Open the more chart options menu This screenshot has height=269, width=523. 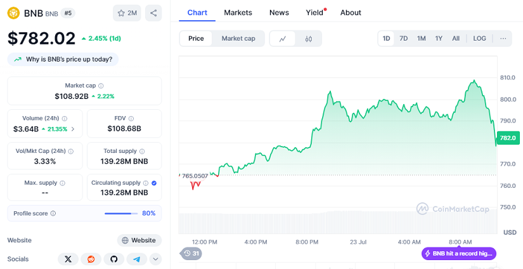click(503, 39)
